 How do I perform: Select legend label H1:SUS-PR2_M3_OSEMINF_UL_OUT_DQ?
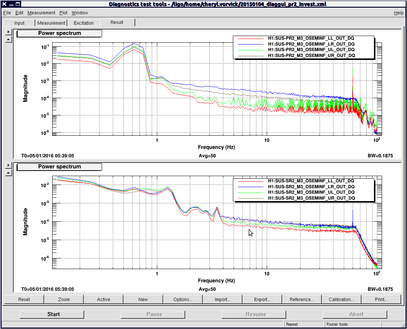(311, 50)
